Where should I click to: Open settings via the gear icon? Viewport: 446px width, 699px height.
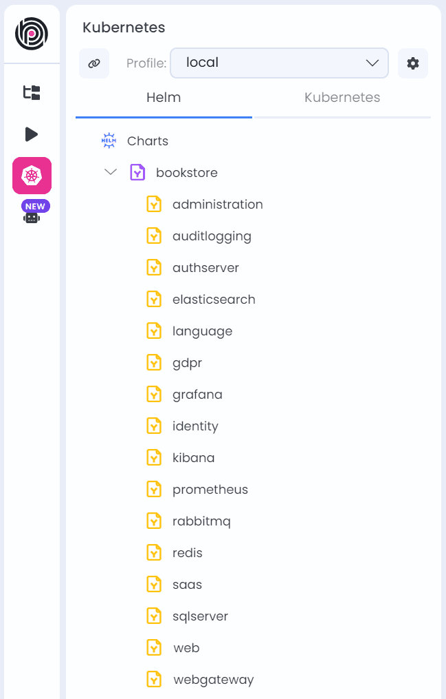tap(413, 63)
